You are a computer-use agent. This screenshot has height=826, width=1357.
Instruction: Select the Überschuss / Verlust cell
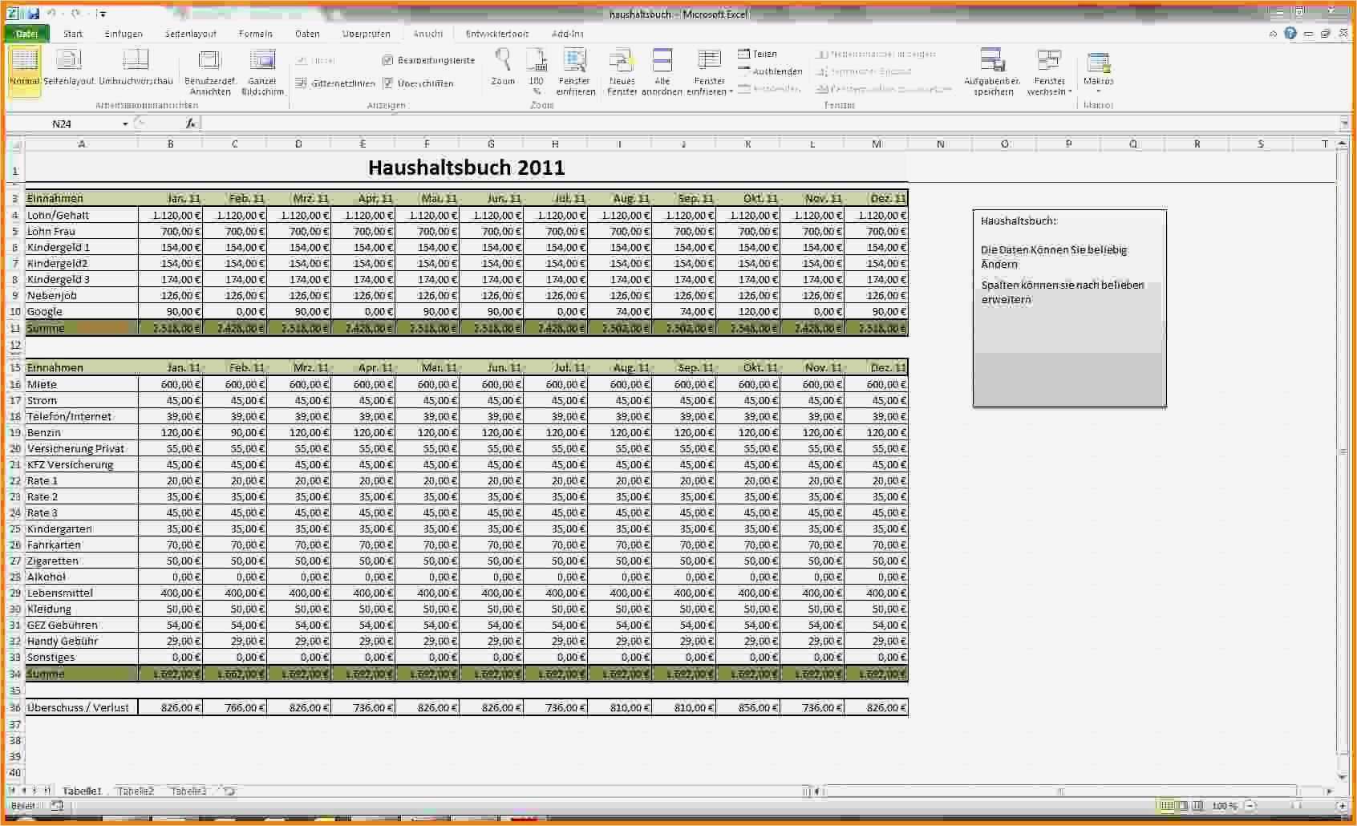click(82, 707)
